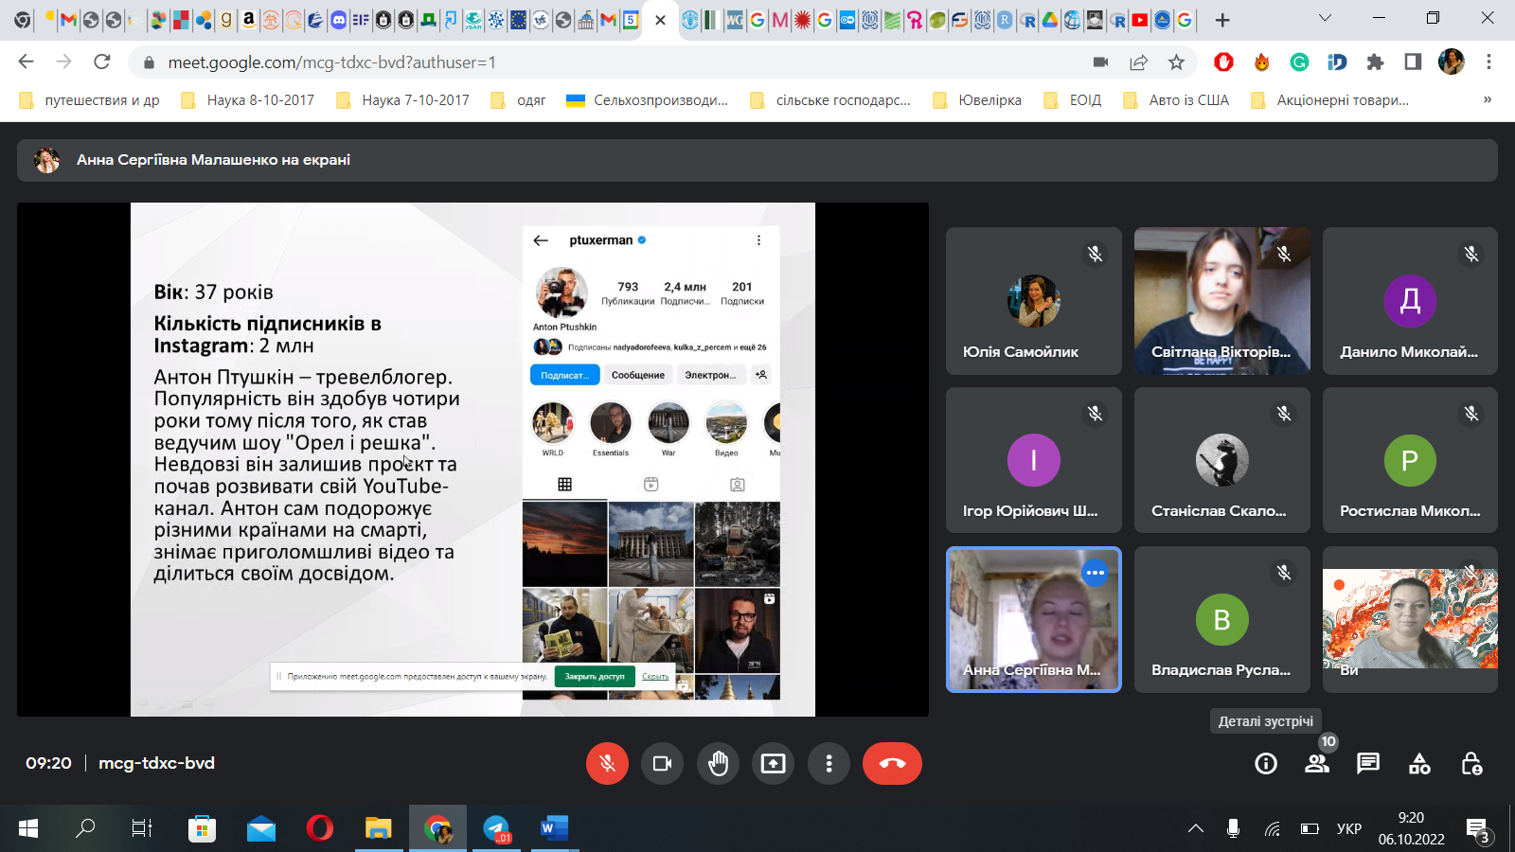This screenshot has height=852, width=1515.
Task: Toggle camera in Meet call controls
Action: point(662,763)
